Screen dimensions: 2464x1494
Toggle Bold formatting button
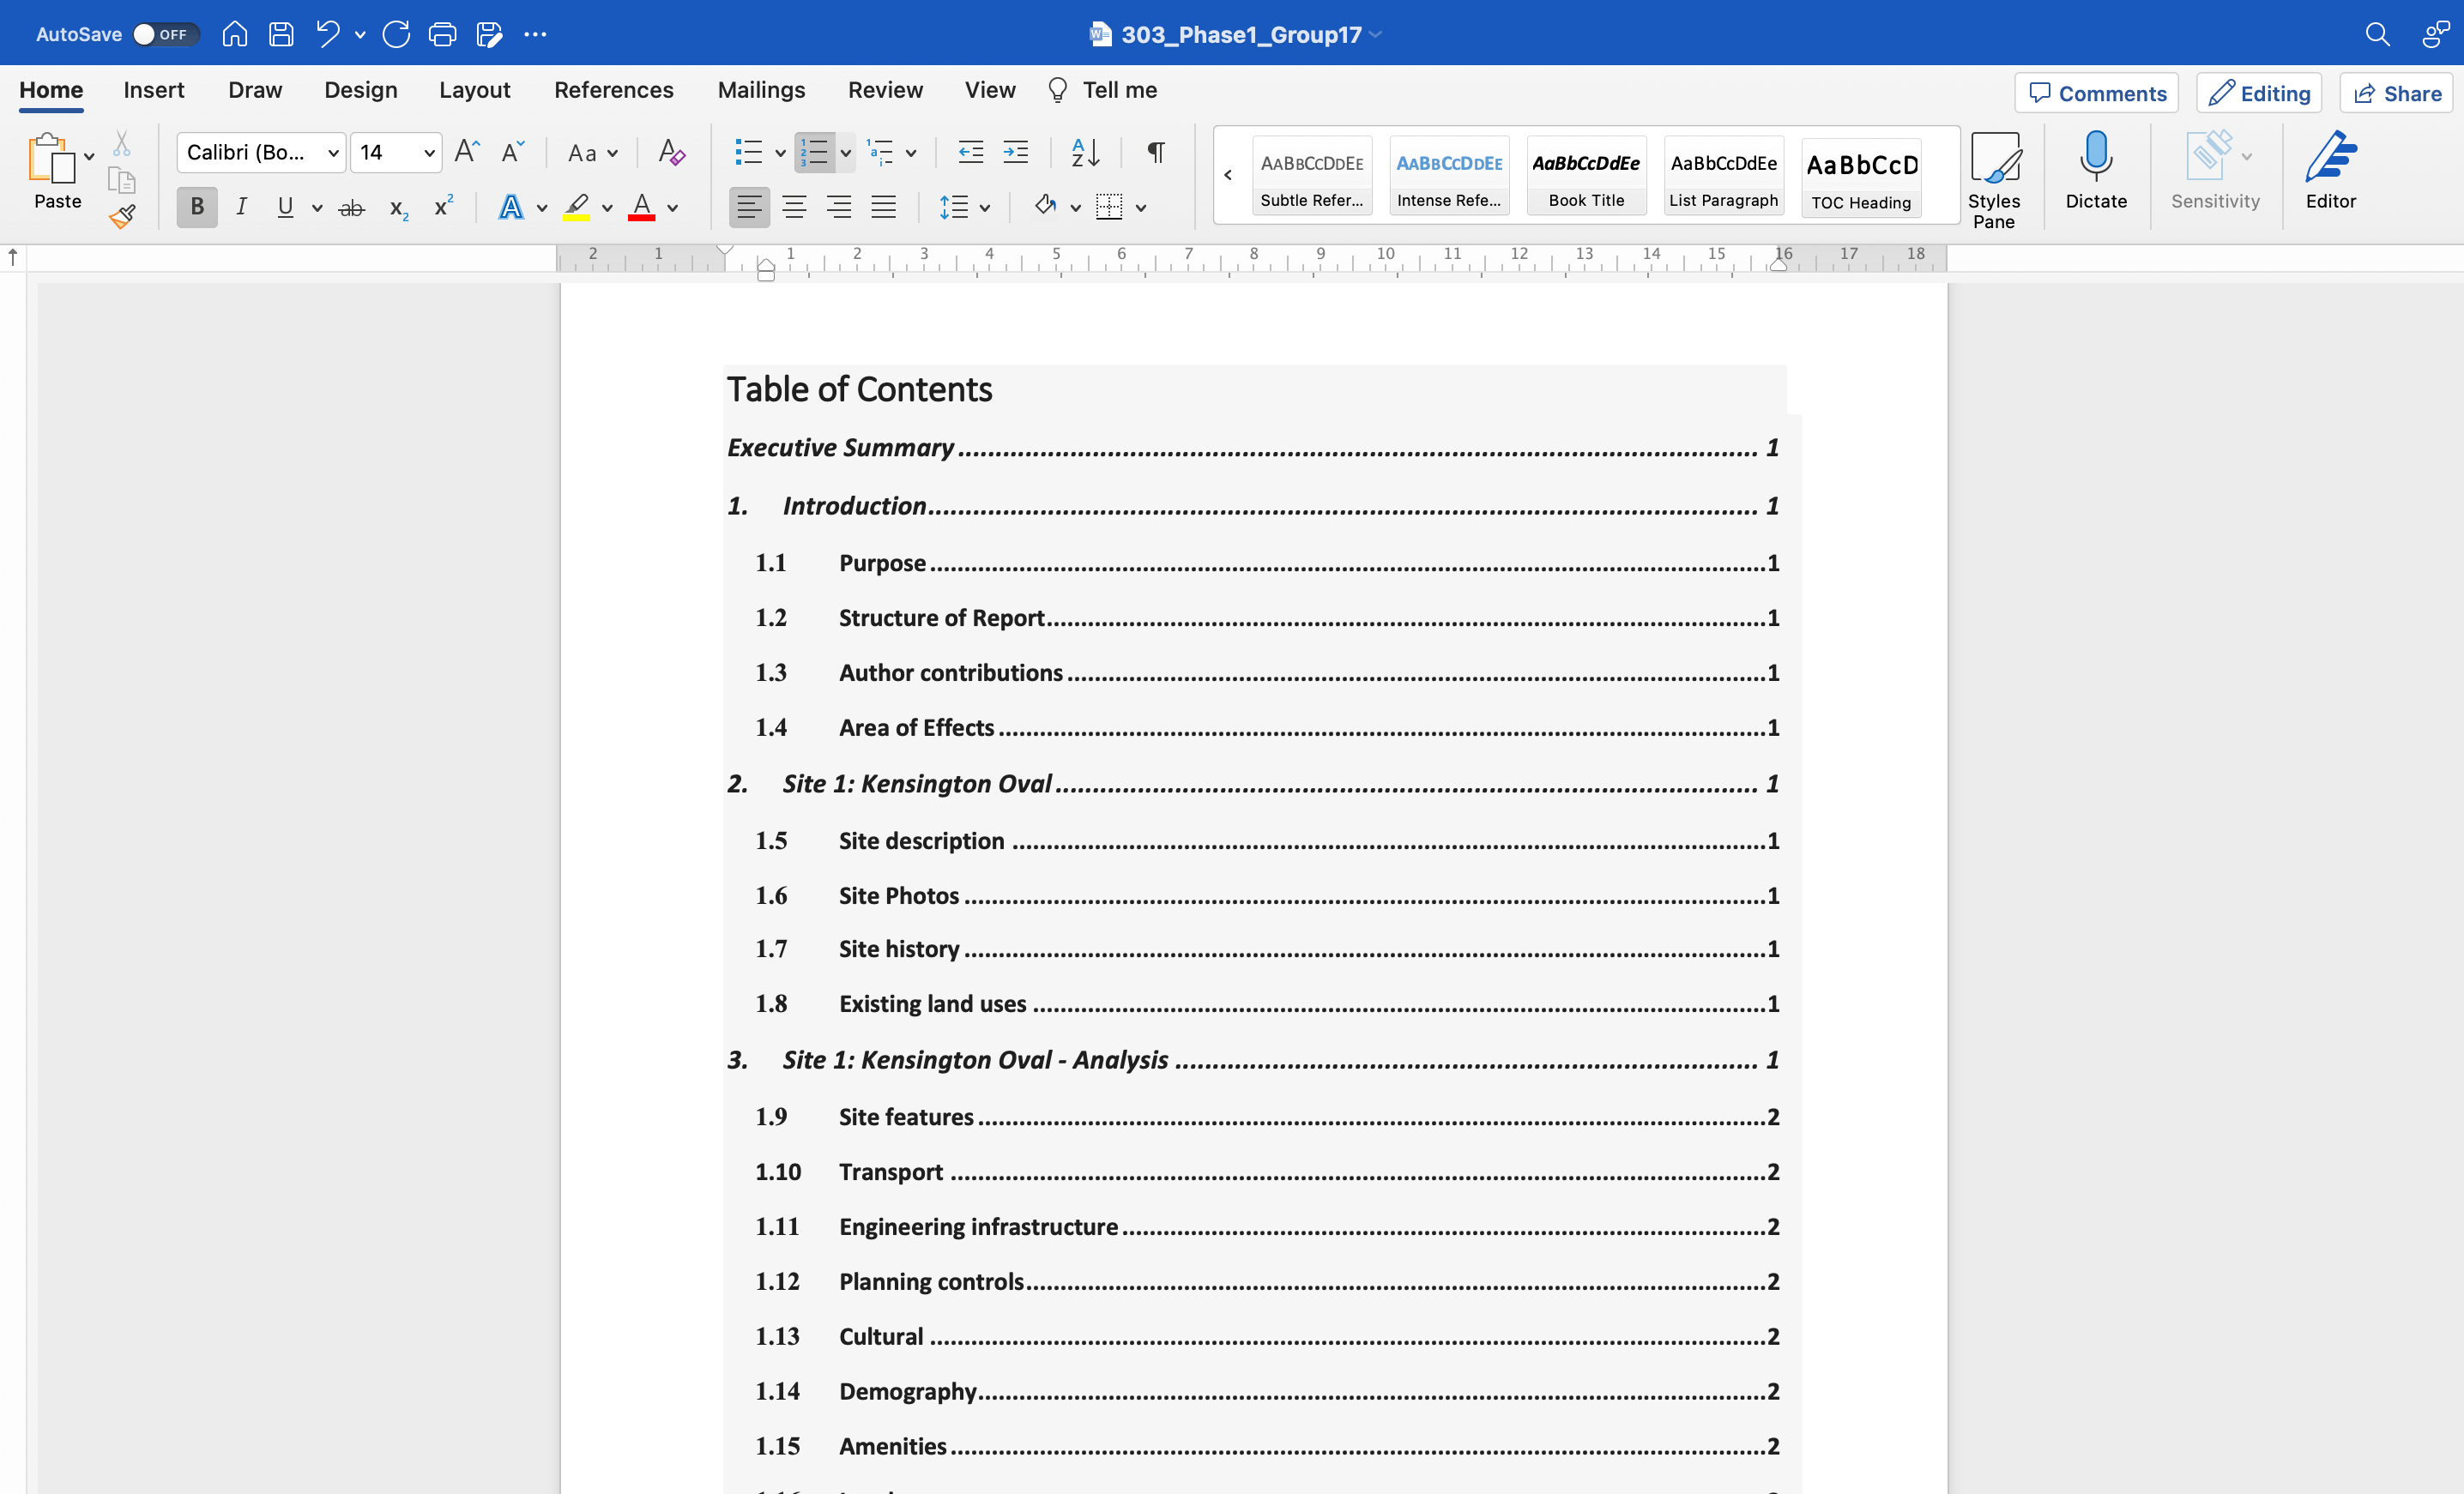click(197, 207)
